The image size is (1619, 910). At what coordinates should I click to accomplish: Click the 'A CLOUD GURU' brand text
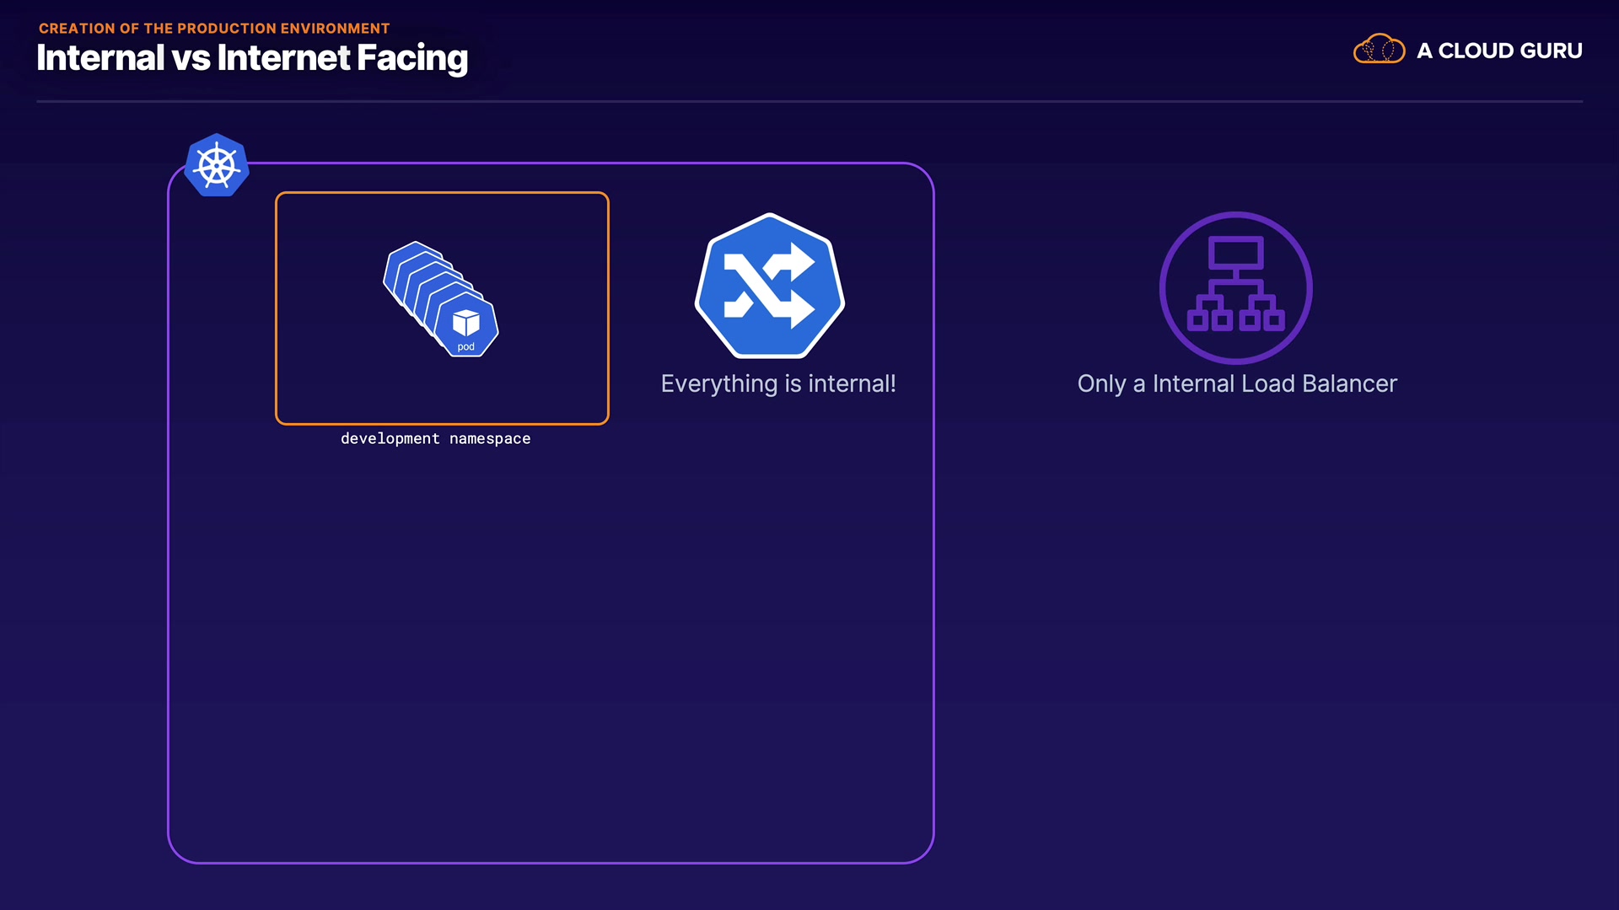[1499, 51]
